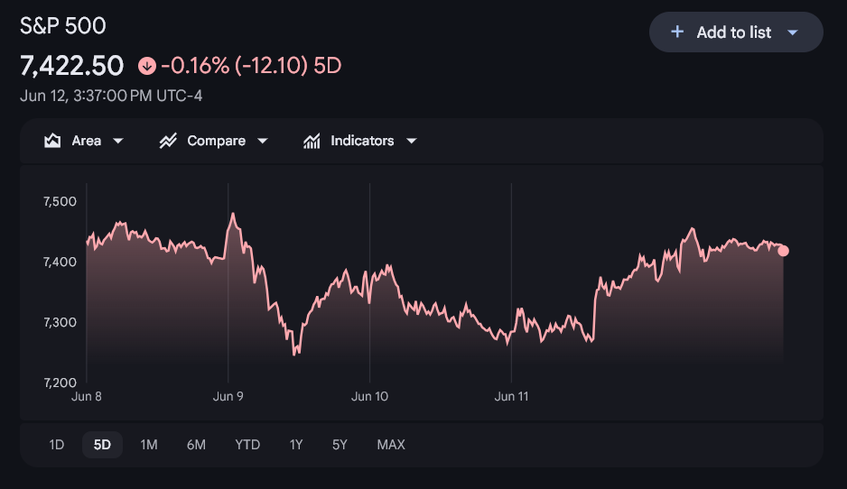Click the latest price dot on the chart
847x489 pixels.
(x=783, y=251)
